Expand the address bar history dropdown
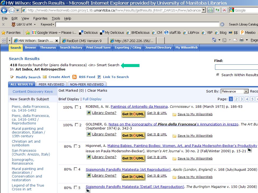 [204, 10]
